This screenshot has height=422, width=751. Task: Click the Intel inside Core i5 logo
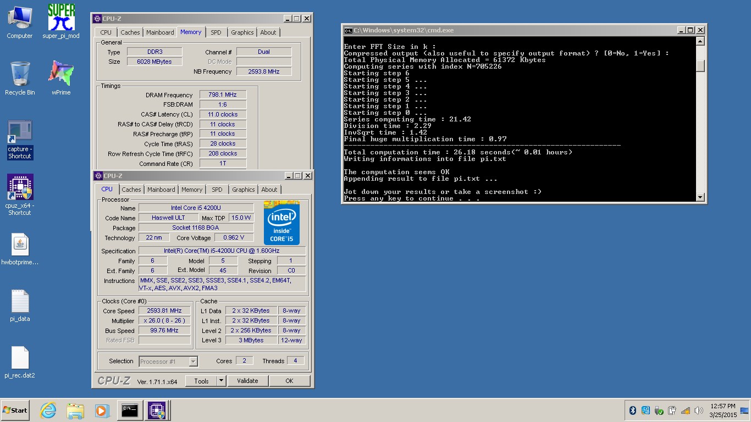point(281,223)
